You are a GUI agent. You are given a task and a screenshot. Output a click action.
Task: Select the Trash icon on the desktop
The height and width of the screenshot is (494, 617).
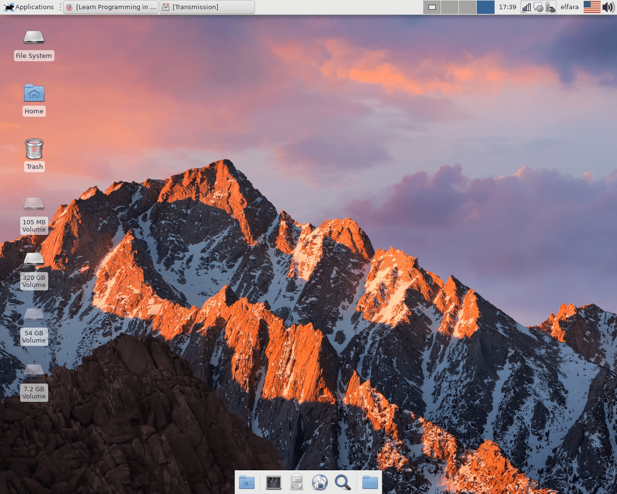tap(34, 149)
